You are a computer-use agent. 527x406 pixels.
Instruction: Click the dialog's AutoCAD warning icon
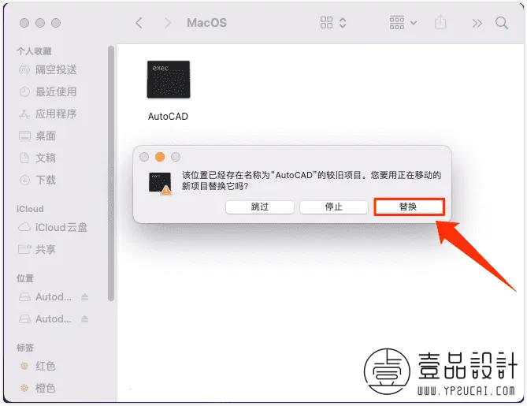click(160, 184)
